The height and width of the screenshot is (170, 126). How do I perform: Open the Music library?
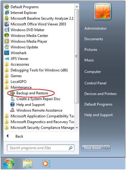click(x=89, y=60)
